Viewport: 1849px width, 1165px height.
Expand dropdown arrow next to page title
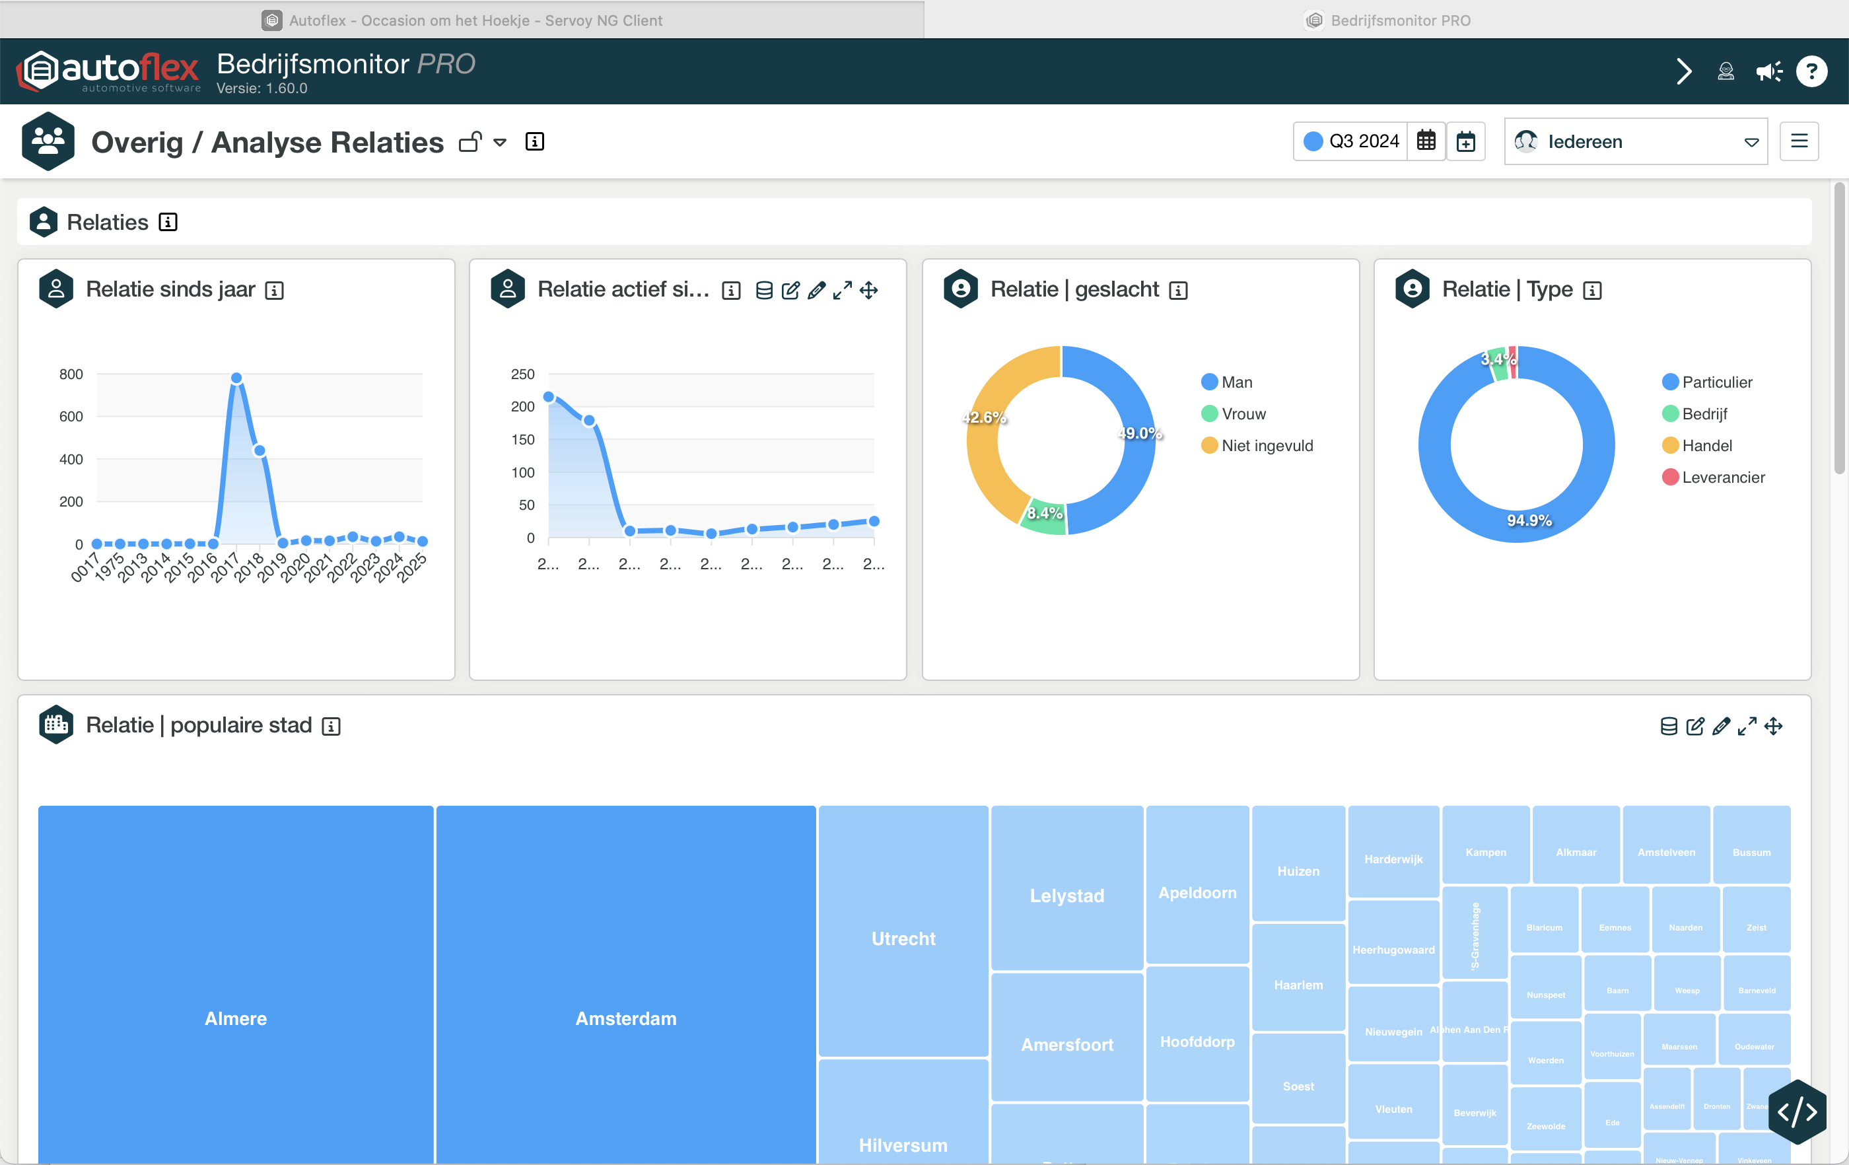[x=500, y=142]
